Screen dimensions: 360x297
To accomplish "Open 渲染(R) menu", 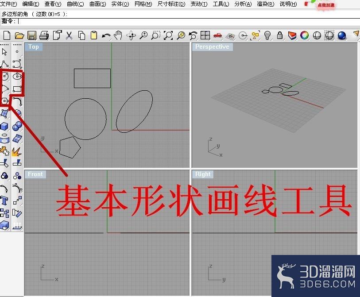I will click(x=265, y=4).
